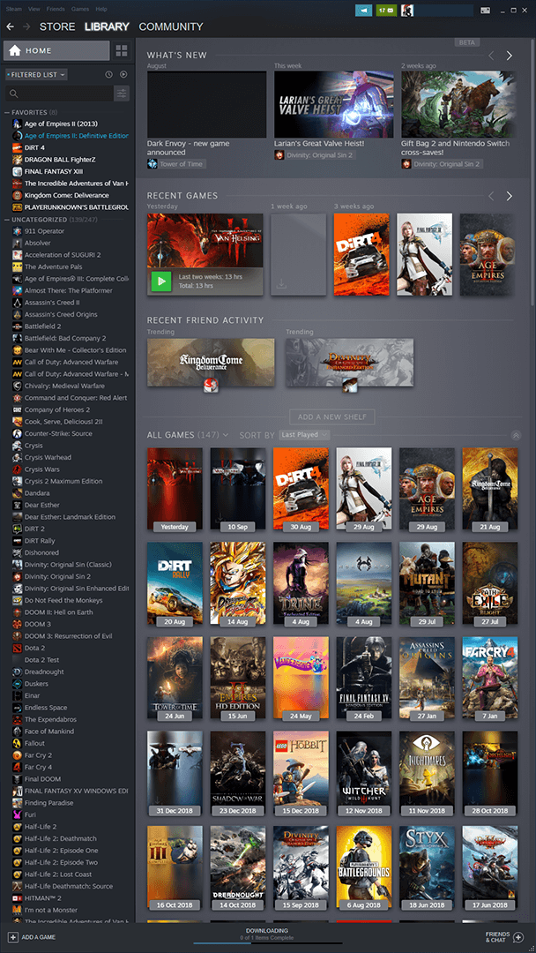Screen dimensions: 536x953
Task: Click the friends chat plus icon
Action: click(518, 937)
